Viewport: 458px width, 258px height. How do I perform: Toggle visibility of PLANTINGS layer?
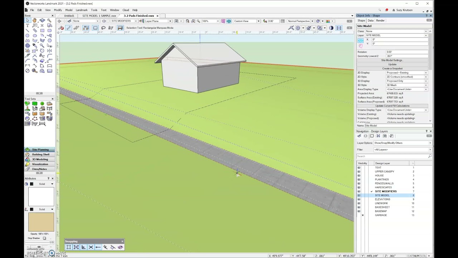click(x=359, y=180)
